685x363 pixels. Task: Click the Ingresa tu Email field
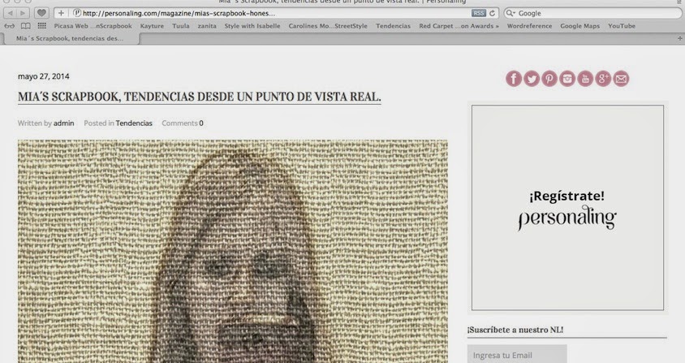click(x=517, y=354)
